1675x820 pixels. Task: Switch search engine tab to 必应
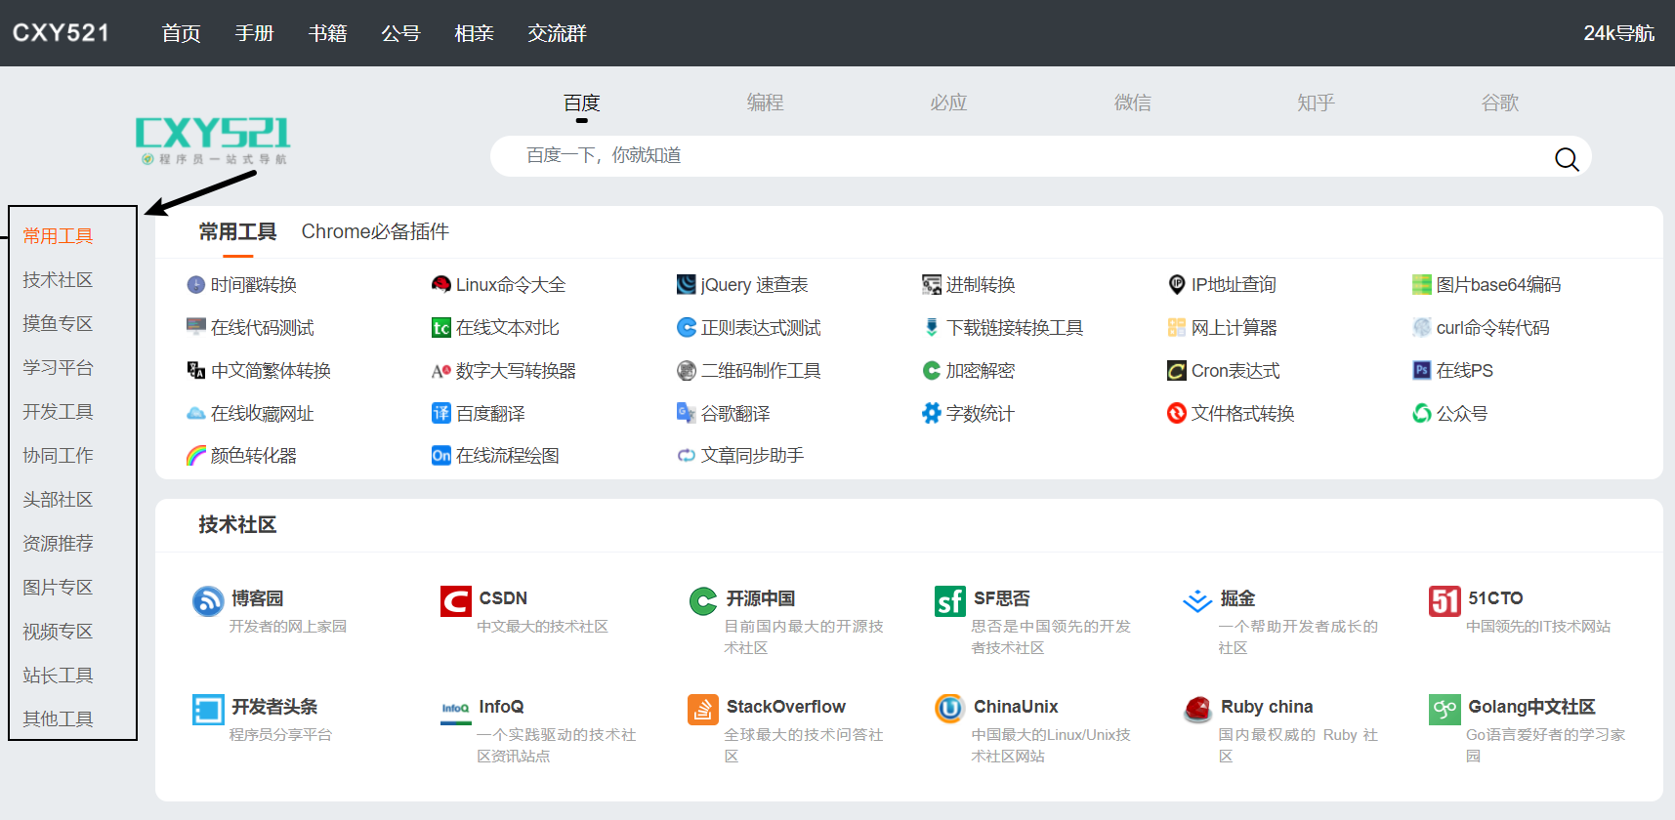click(x=948, y=102)
